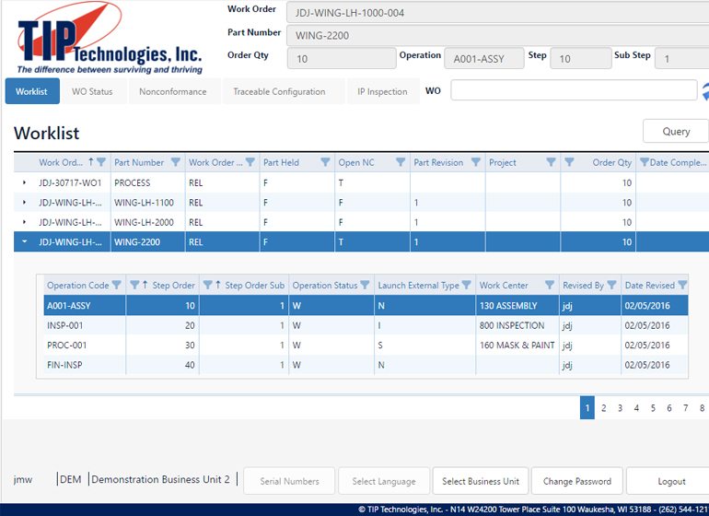Open filter for the Step Order column

click(x=134, y=285)
